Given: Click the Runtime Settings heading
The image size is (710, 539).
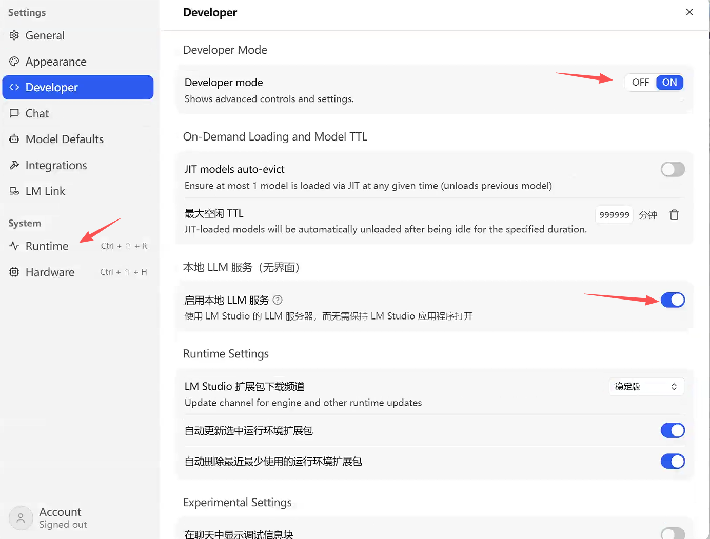Looking at the screenshot, I should point(226,354).
